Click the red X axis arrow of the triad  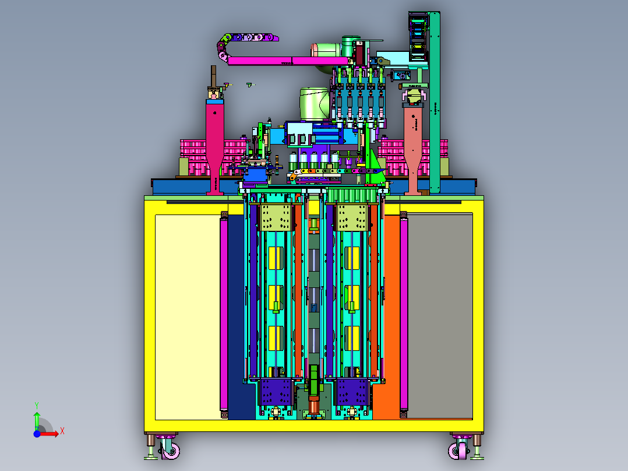pyautogui.click(x=50, y=434)
